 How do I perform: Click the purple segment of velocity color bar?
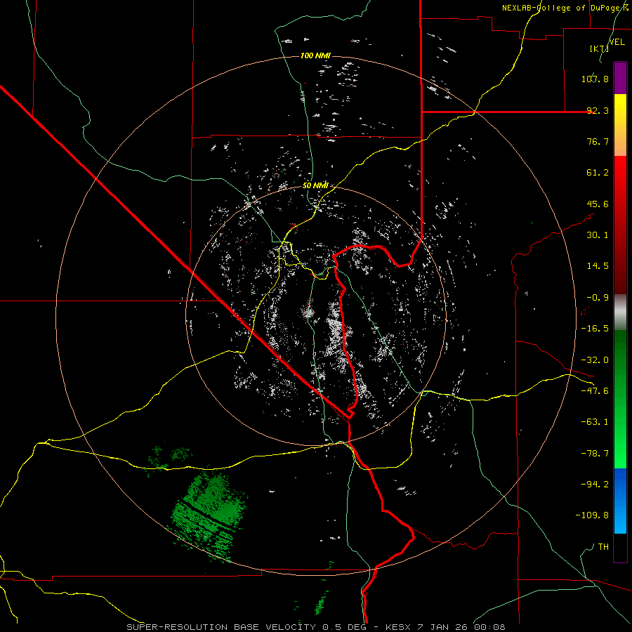[x=620, y=78]
